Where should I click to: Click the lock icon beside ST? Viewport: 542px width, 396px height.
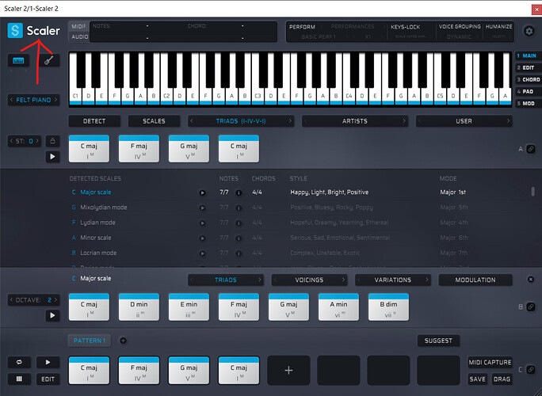52,141
